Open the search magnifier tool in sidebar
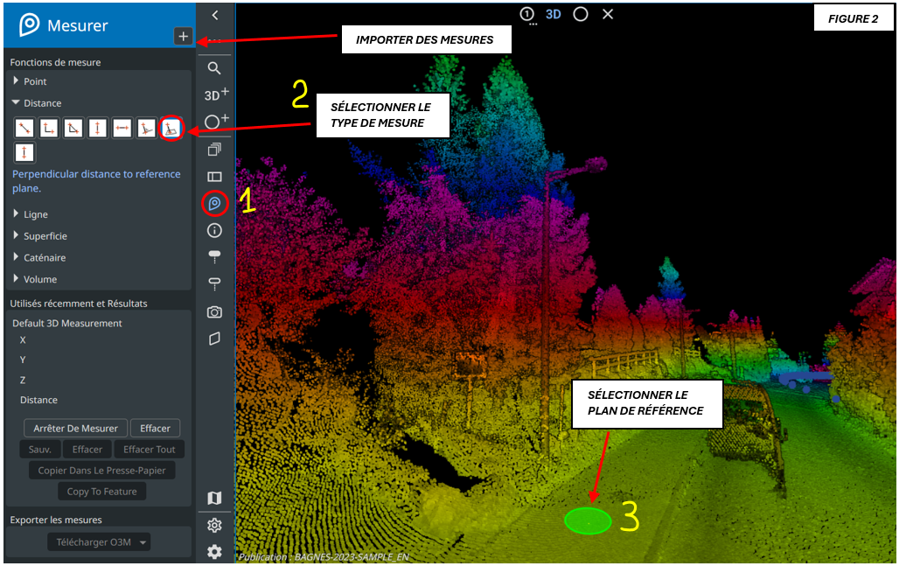This screenshot has height=566, width=899. pyautogui.click(x=214, y=68)
